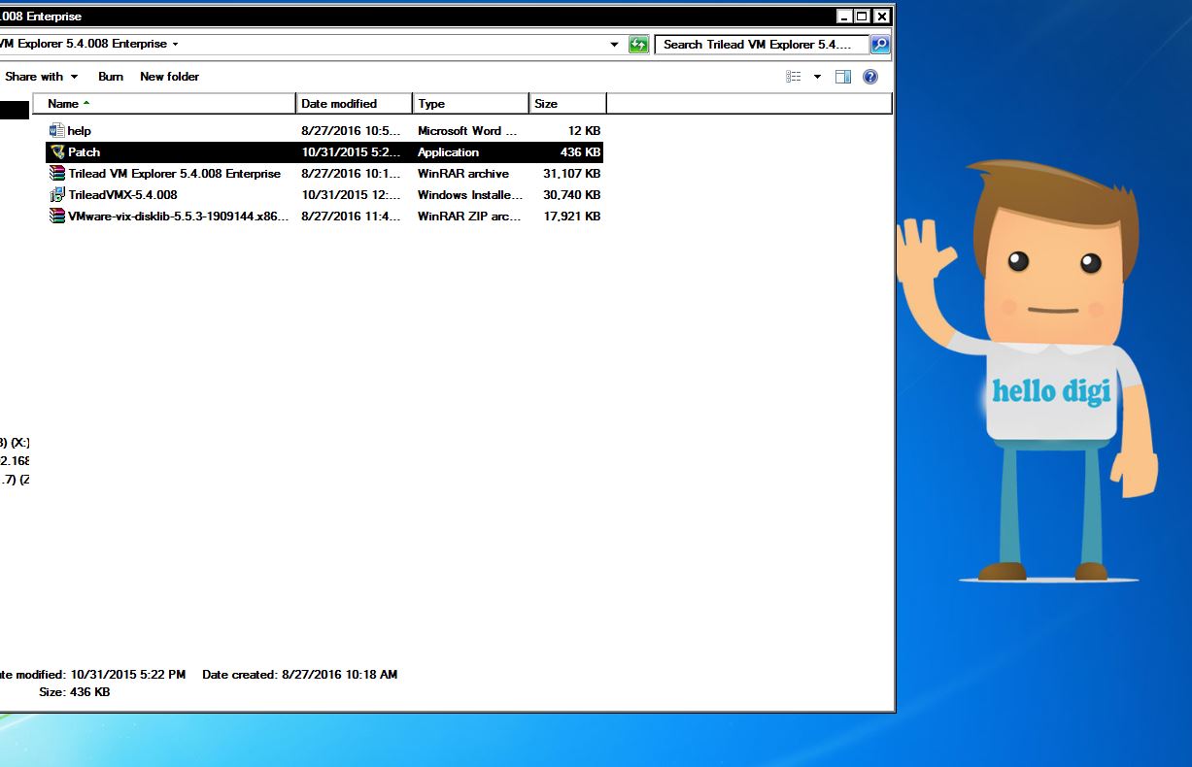Create a New folder from toolbar
Image resolution: width=1192 pixels, height=767 pixels.
click(x=169, y=77)
